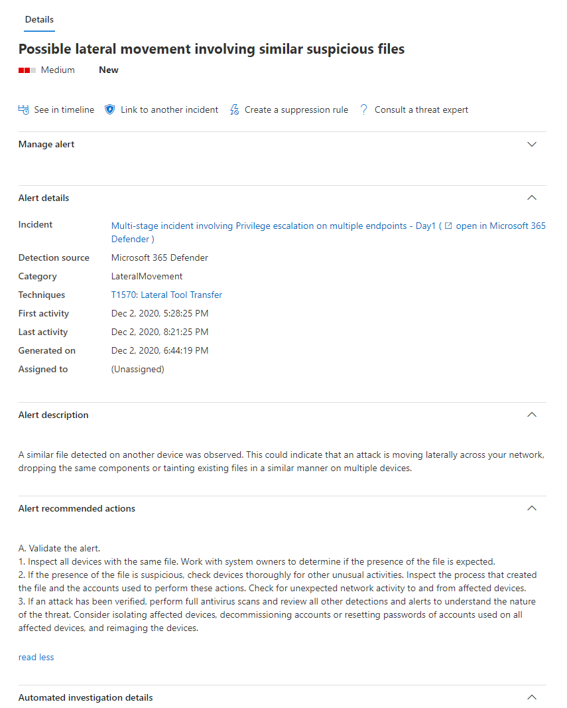567x708 pixels.
Task: Click the Link to another incident shield icon
Action: (x=110, y=109)
